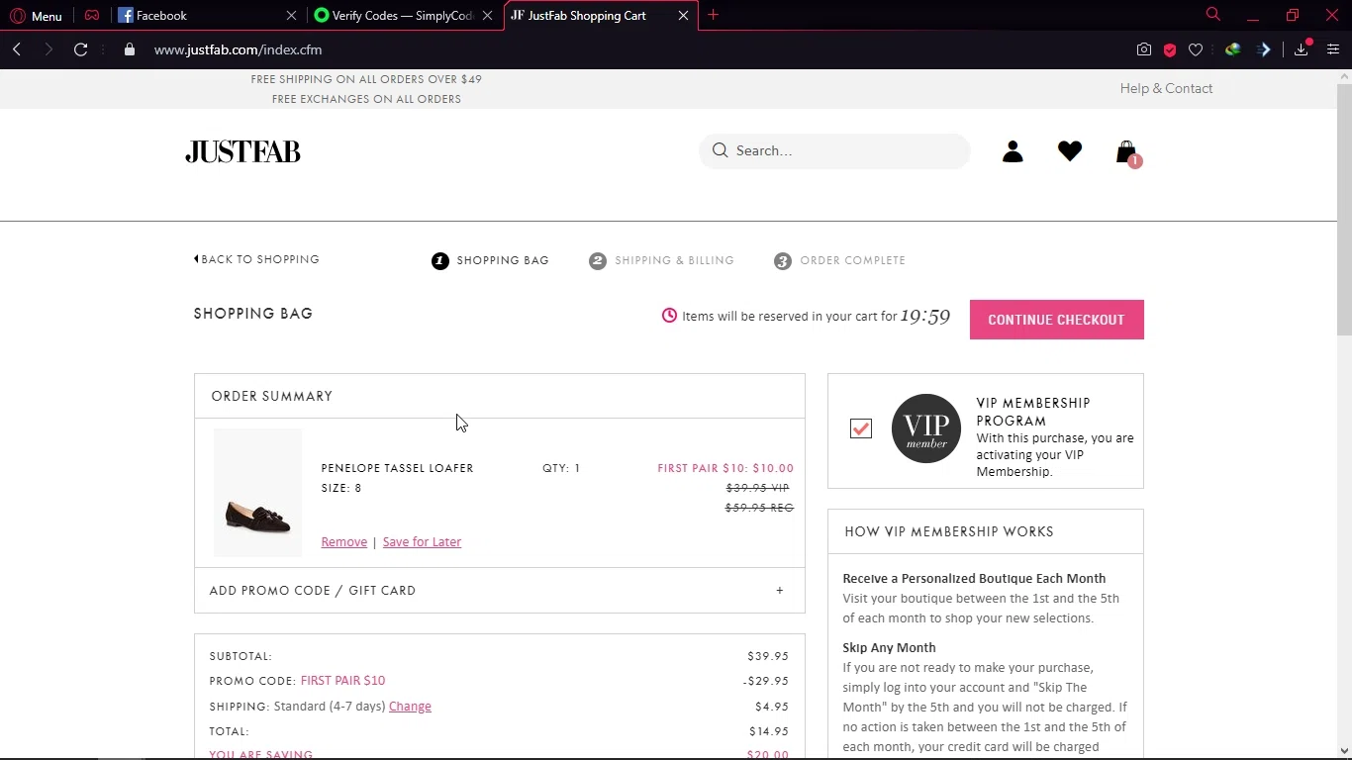Save the loafer for later
Screen dimensions: 1352x760
pos(422,542)
